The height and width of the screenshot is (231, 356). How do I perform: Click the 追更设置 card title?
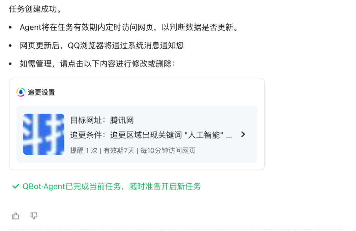[41, 92]
